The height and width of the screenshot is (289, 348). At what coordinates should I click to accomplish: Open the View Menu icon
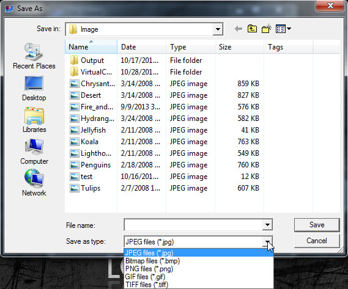coord(283,29)
